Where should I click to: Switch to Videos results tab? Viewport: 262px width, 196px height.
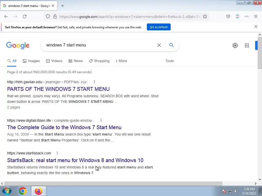[x=54, y=61]
